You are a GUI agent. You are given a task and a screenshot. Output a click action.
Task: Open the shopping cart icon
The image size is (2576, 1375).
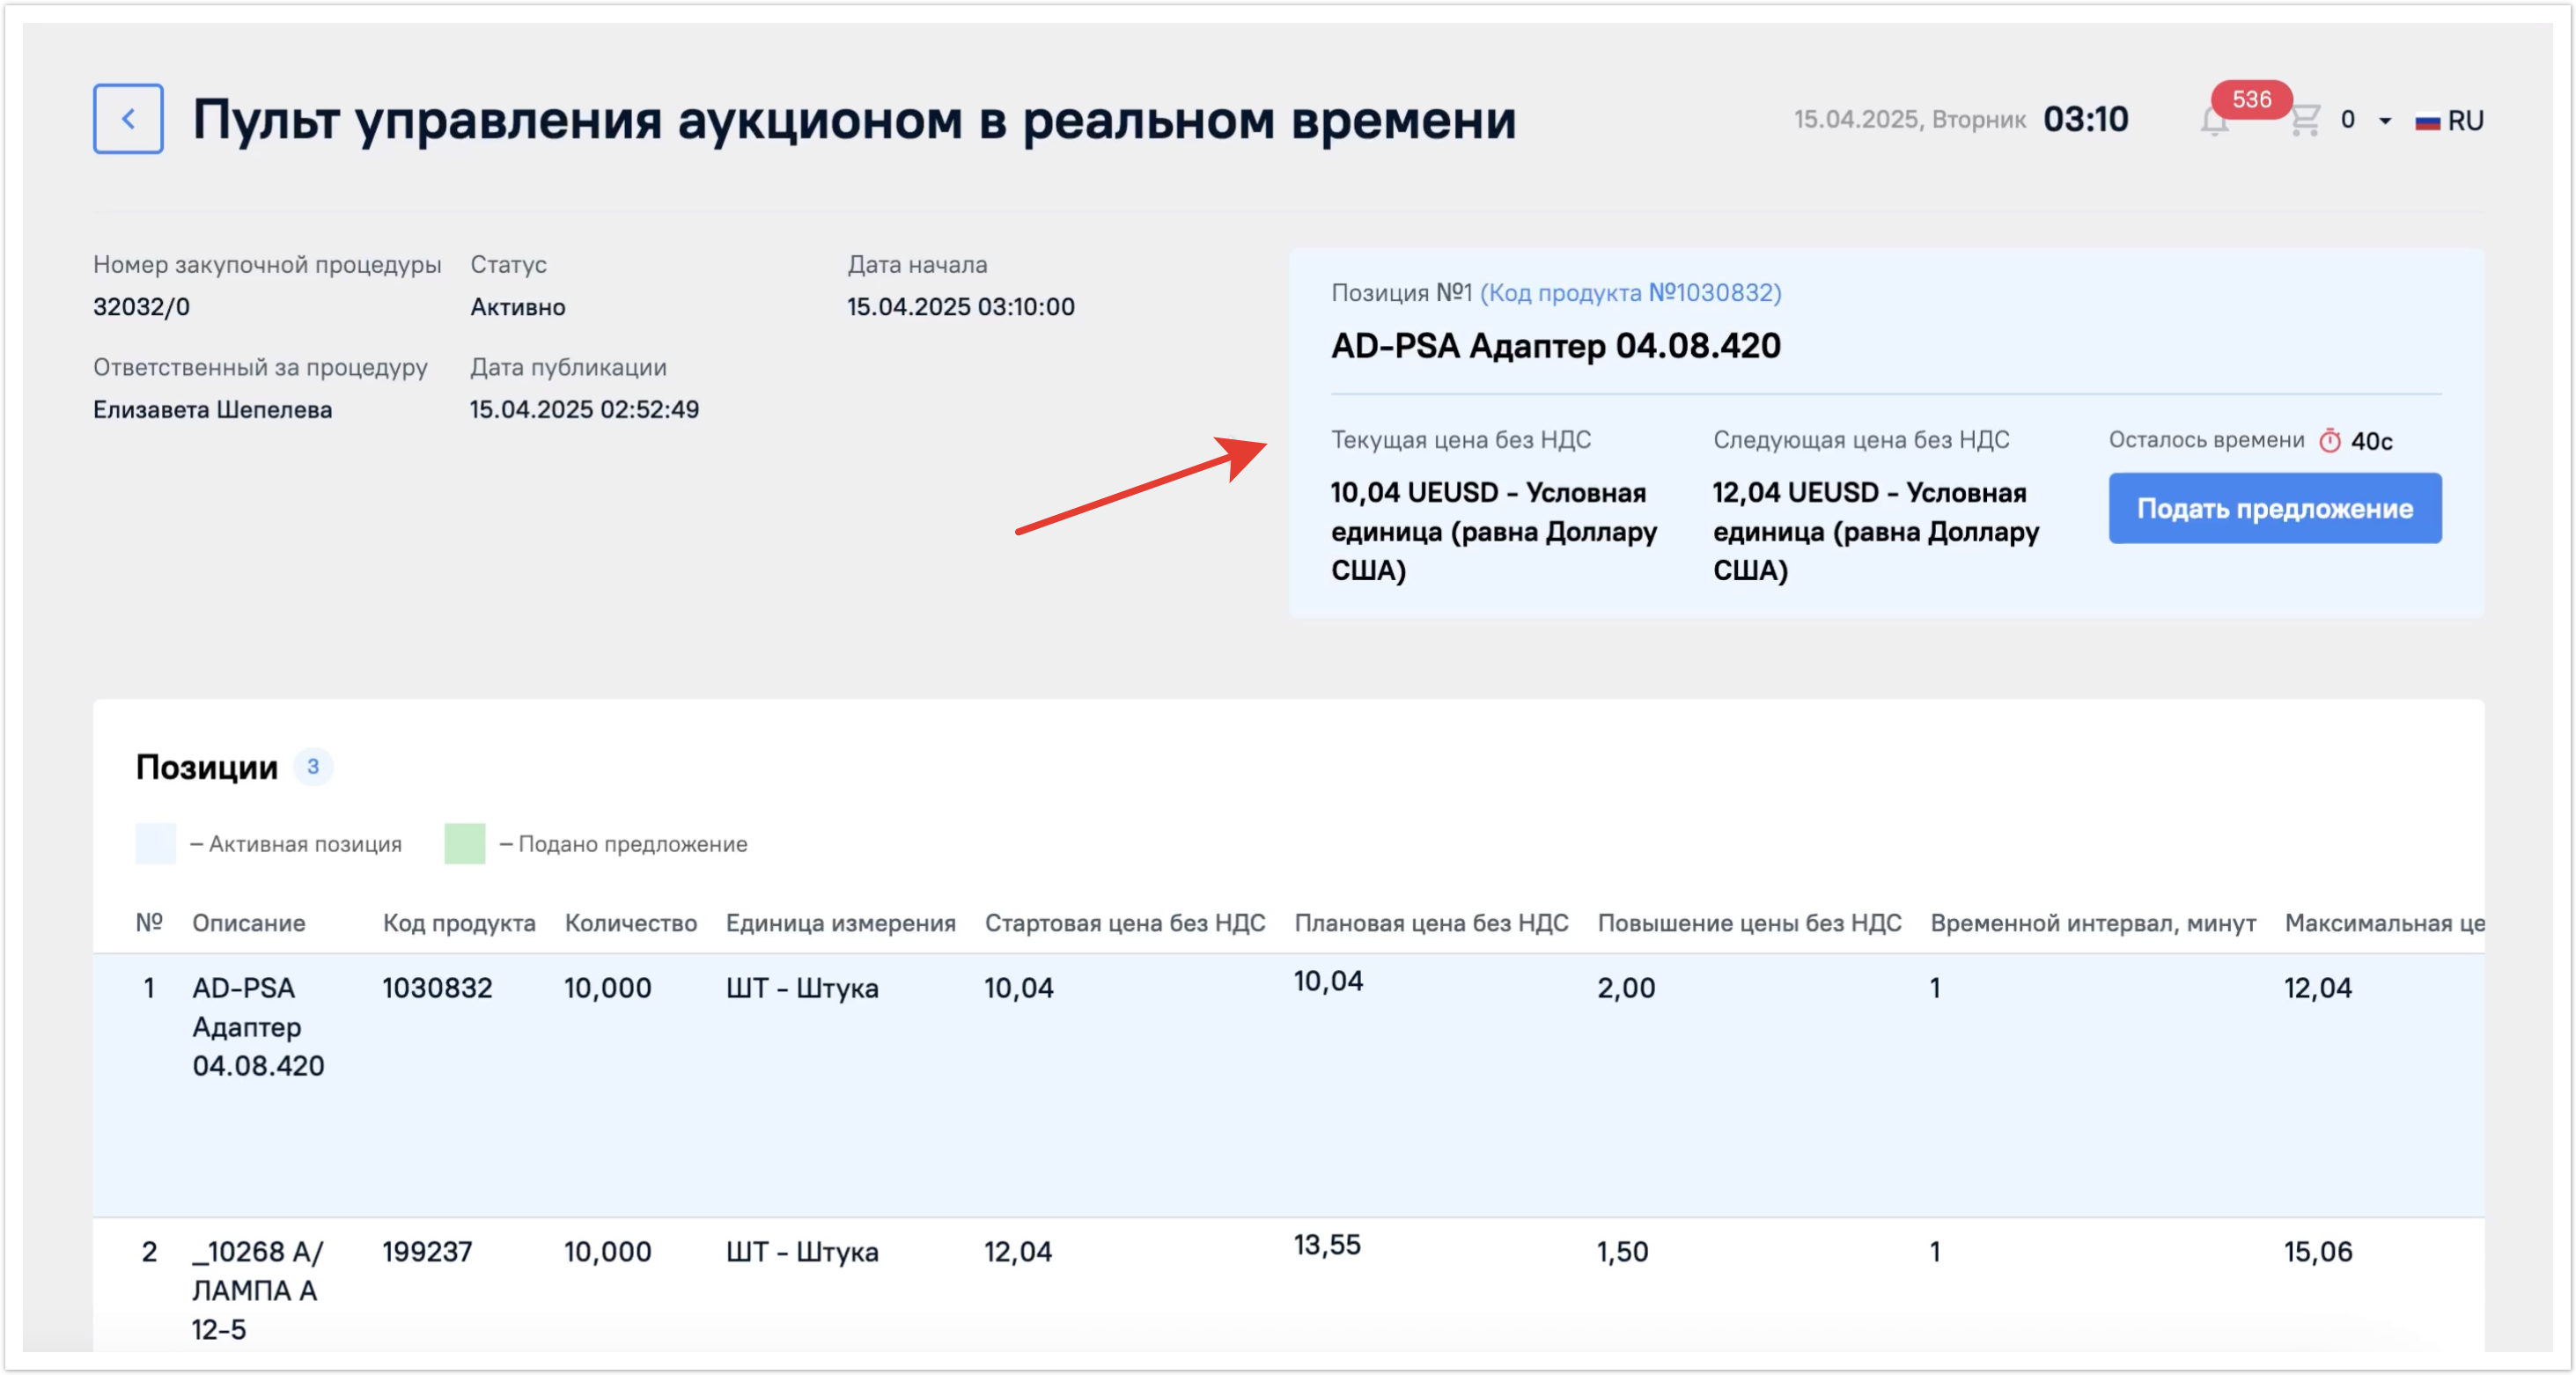tap(2305, 121)
